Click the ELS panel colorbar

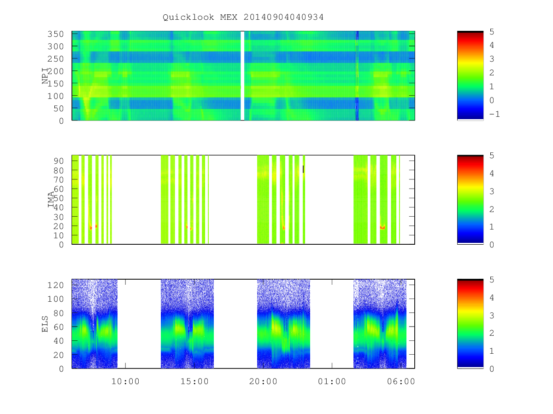(470, 323)
